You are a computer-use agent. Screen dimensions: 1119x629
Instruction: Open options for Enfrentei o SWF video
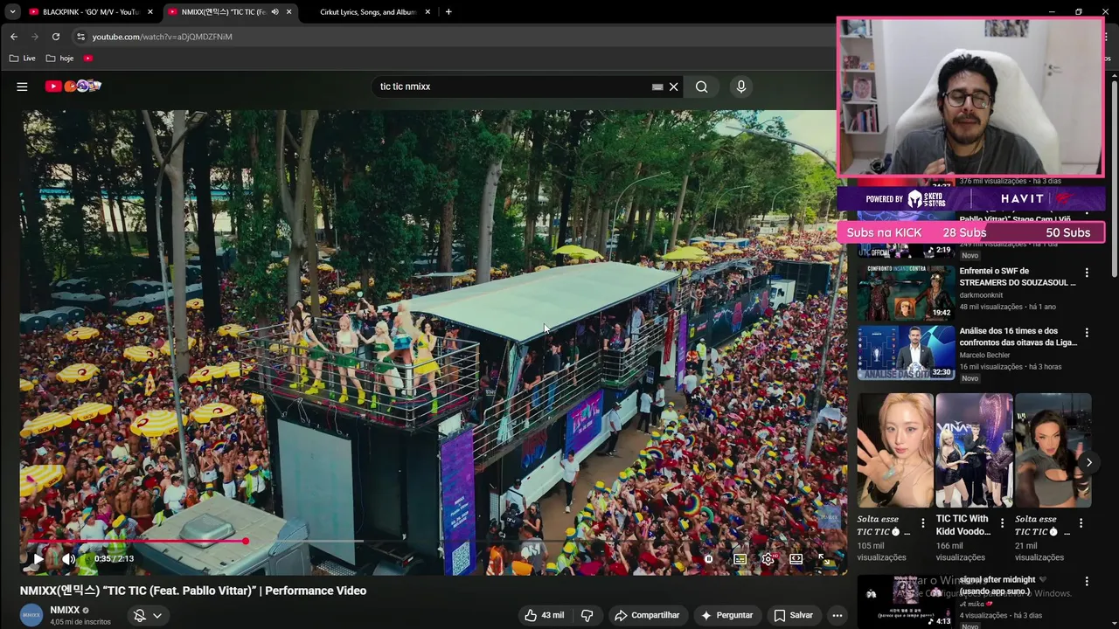click(1087, 273)
